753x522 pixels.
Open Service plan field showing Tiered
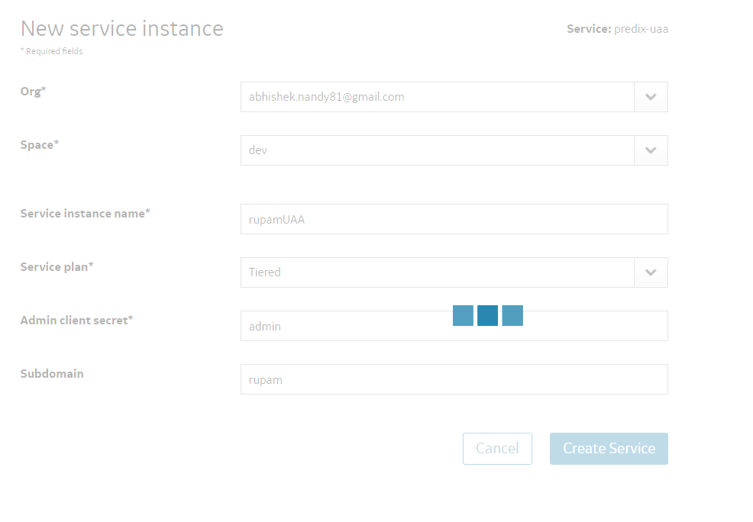click(x=438, y=272)
